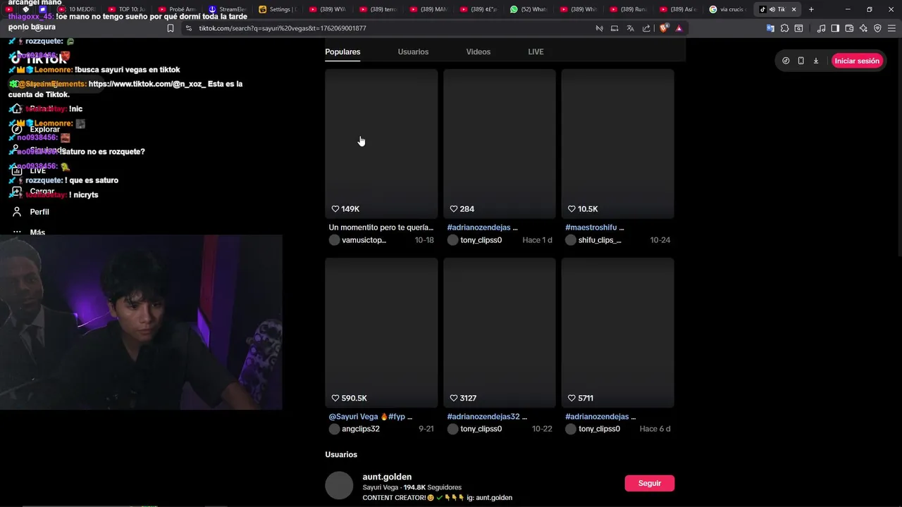
Task: Switch to the Usuarios search tab
Action: click(x=413, y=52)
